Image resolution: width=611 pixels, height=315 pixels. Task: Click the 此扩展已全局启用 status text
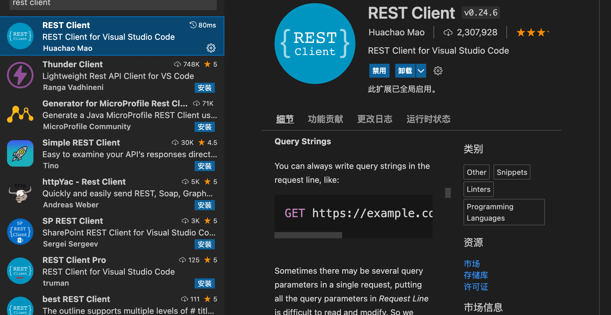click(x=402, y=89)
